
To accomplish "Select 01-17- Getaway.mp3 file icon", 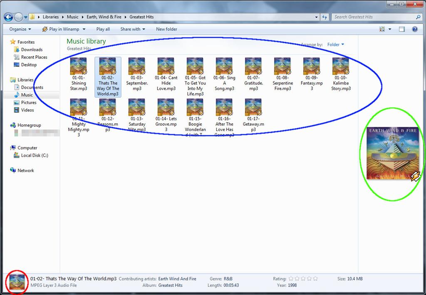I will click(253, 107).
